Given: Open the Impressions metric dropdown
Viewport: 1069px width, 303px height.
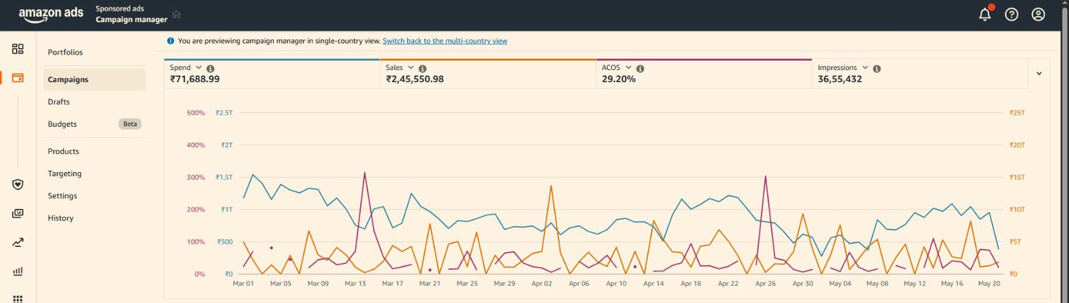Looking at the screenshot, I should point(865,67).
